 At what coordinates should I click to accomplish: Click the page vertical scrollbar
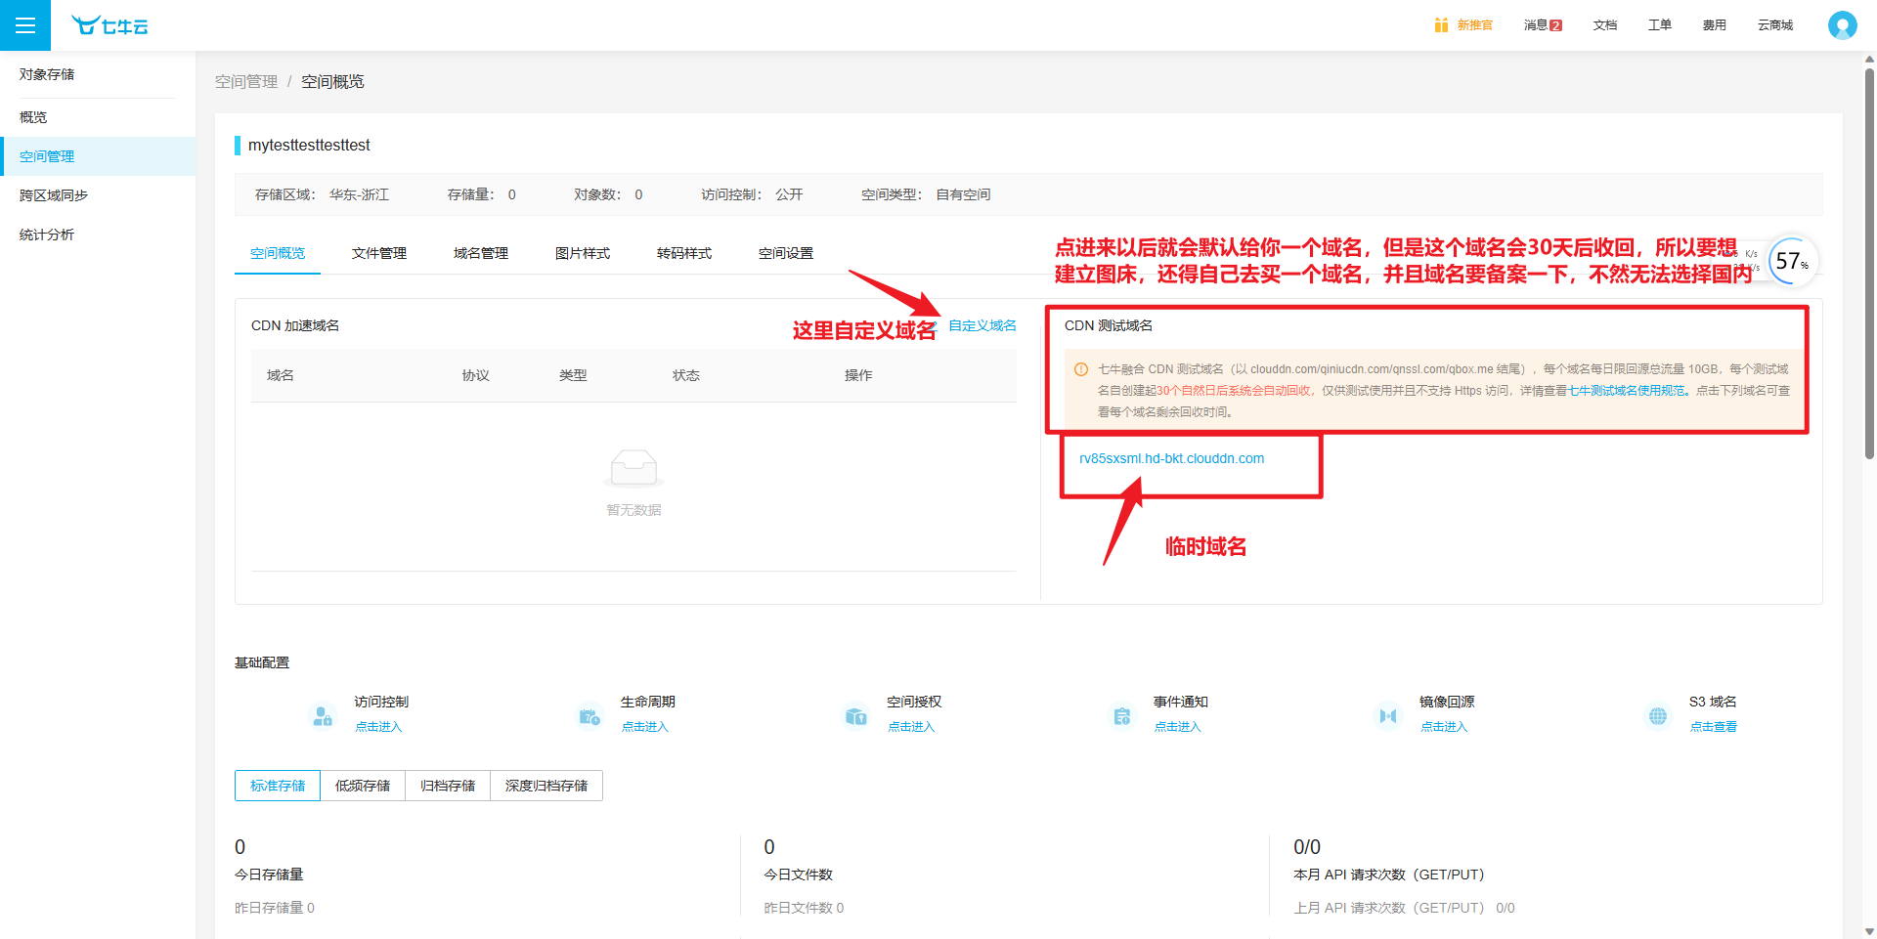(x=1869, y=264)
